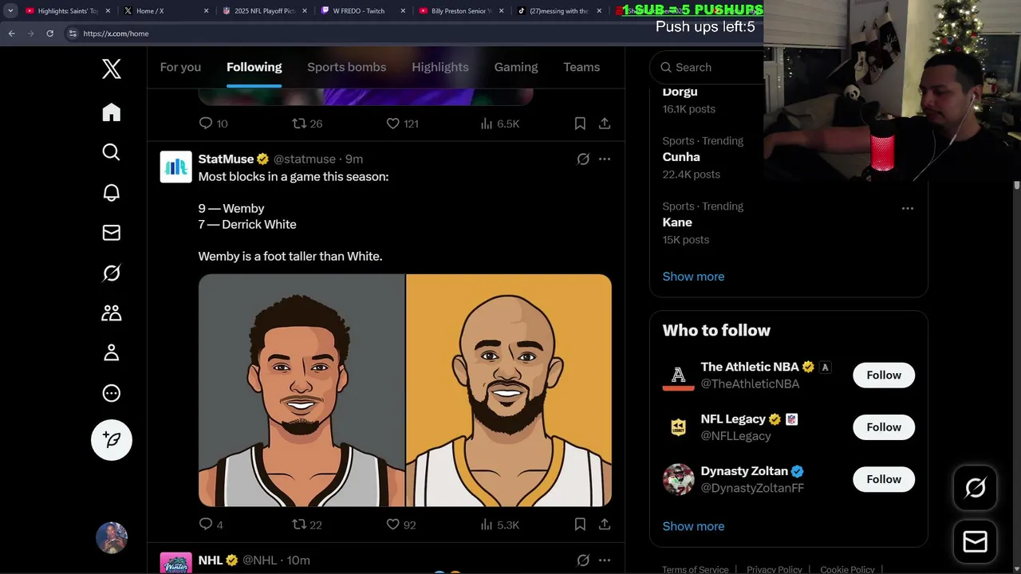Viewport: 1021px width, 574px height.
Task: Open the Teams tab
Action: click(x=581, y=67)
